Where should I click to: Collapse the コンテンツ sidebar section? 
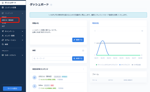[22, 13]
